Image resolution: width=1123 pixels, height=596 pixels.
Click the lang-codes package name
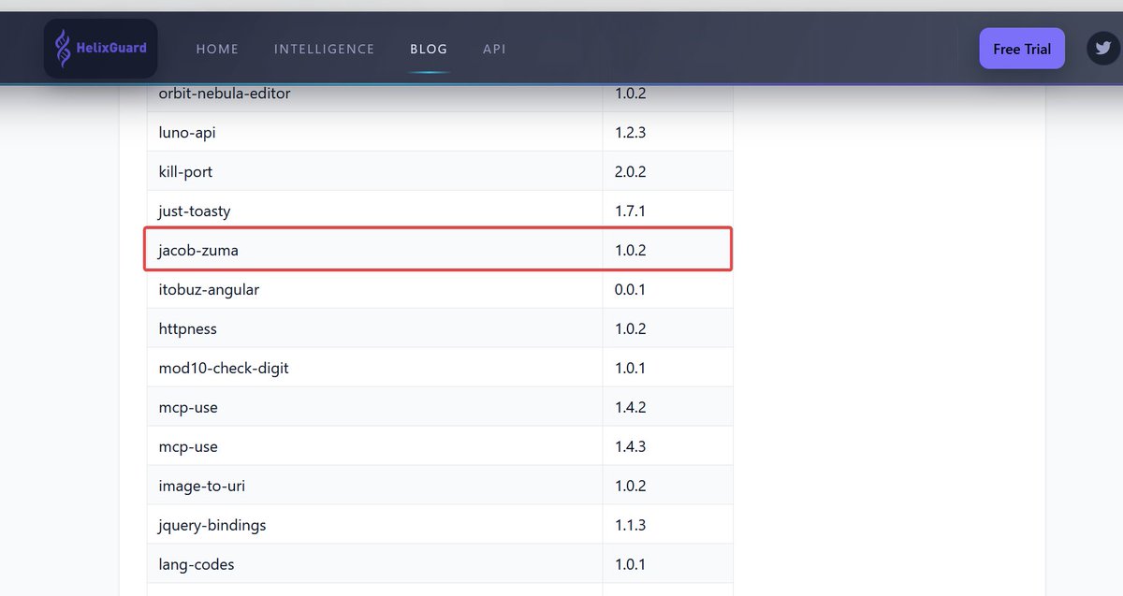197,565
